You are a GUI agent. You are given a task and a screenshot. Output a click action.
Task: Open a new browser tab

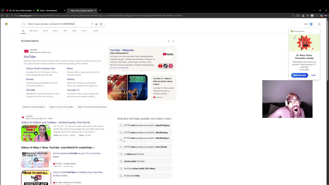point(100,11)
